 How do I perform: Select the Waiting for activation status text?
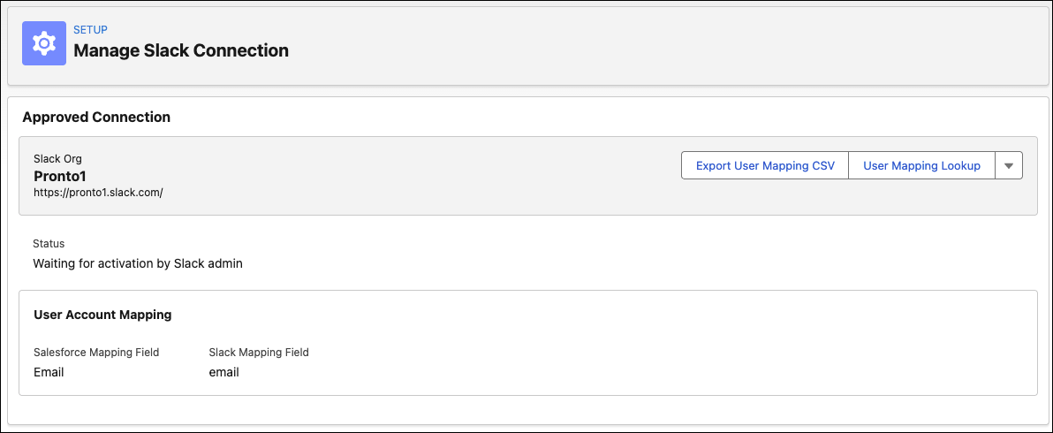[x=138, y=262]
